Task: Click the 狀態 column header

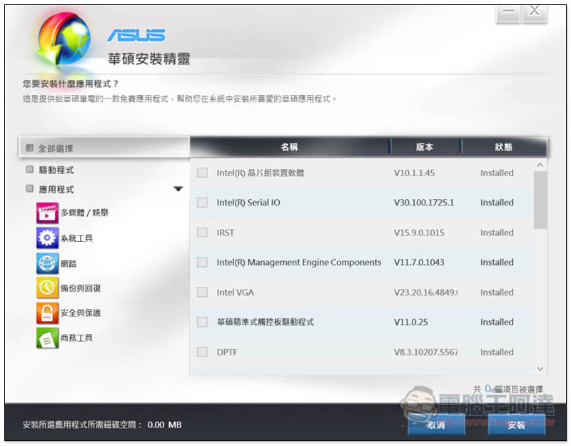Action: [x=504, y=147]
